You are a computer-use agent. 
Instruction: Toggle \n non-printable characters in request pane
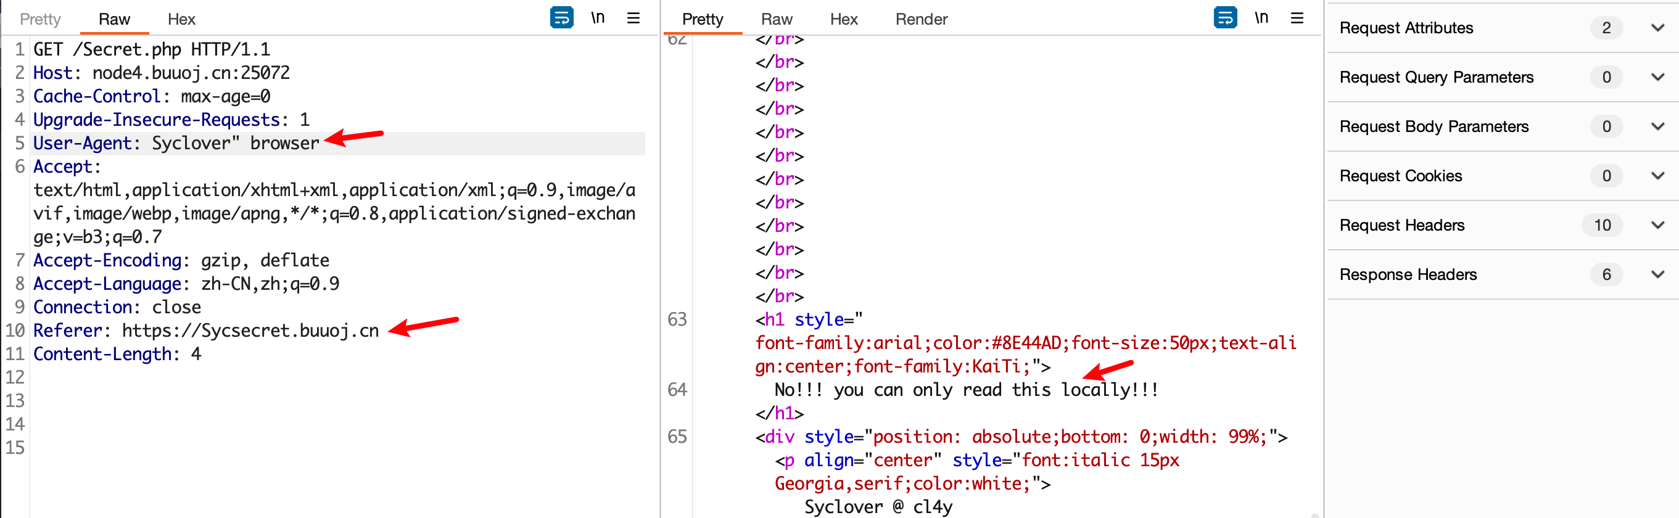(x=598, y=18)
